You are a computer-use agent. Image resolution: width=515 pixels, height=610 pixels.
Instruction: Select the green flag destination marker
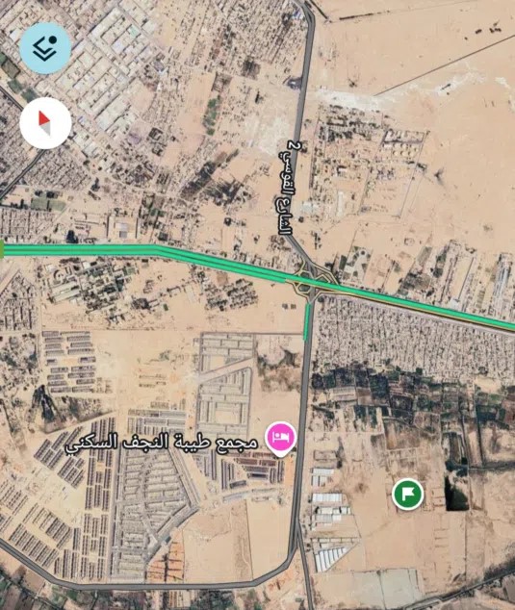[407, 495]
